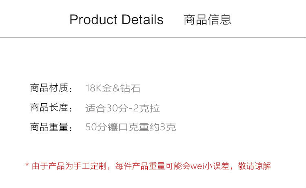Click the red 由于产品为手工定制 text
This screenshot has height=188, width=306.
point(69,166)
